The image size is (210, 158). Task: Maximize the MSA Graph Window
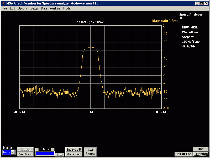pos(201,3)
